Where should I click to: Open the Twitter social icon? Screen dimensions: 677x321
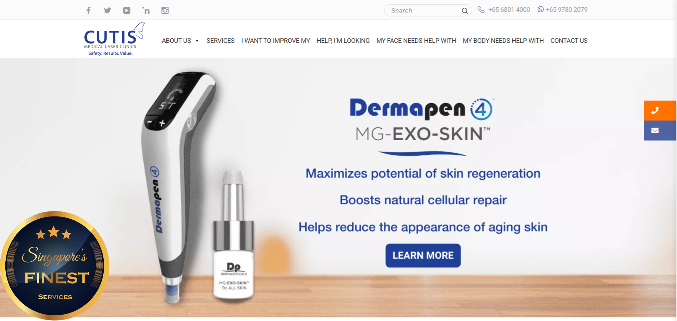point(107,10)
